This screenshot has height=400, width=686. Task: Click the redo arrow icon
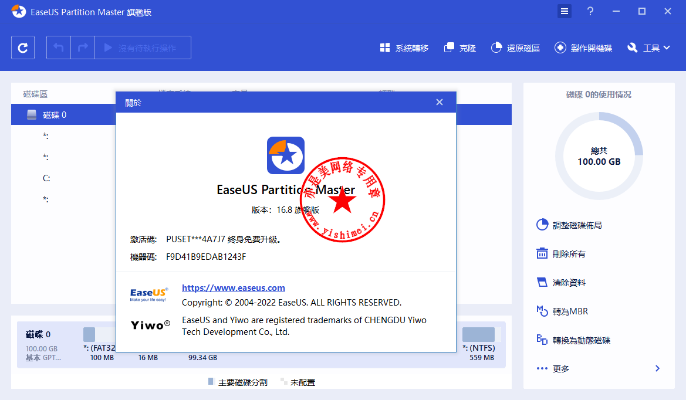point(83,48)
